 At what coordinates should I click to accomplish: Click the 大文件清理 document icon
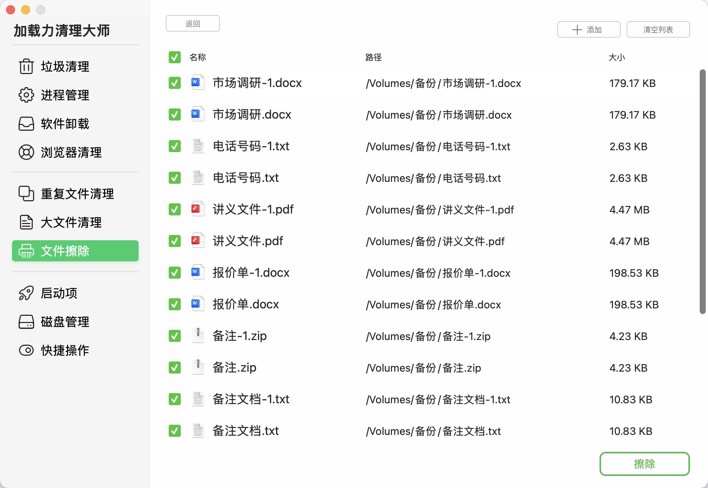(26, 222)
